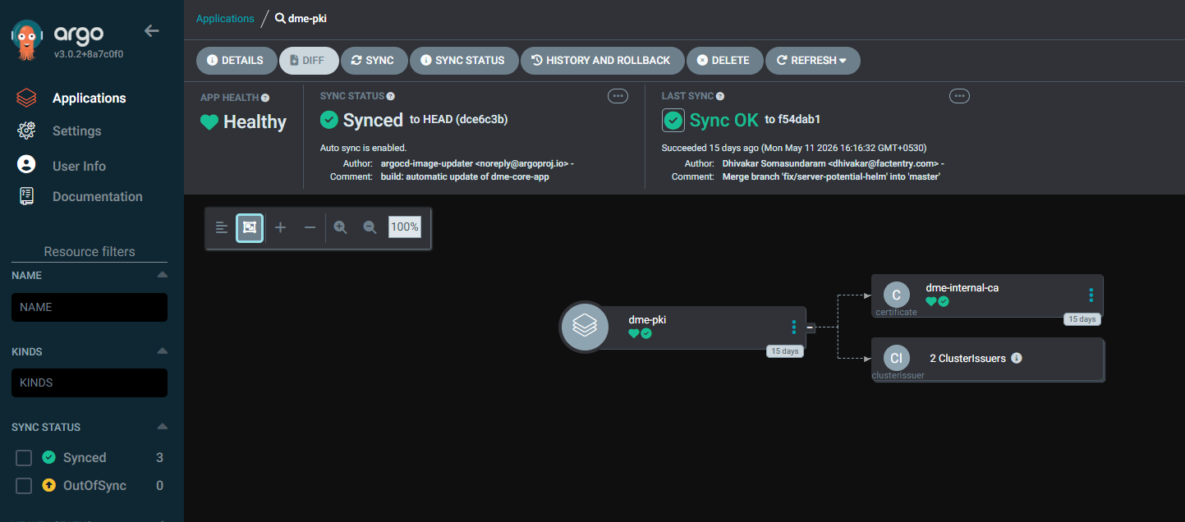The width and height of the screenshot is (1185, 522).
Task: Select the fit-to-screen group nodes icon
Action: point(250,227)
